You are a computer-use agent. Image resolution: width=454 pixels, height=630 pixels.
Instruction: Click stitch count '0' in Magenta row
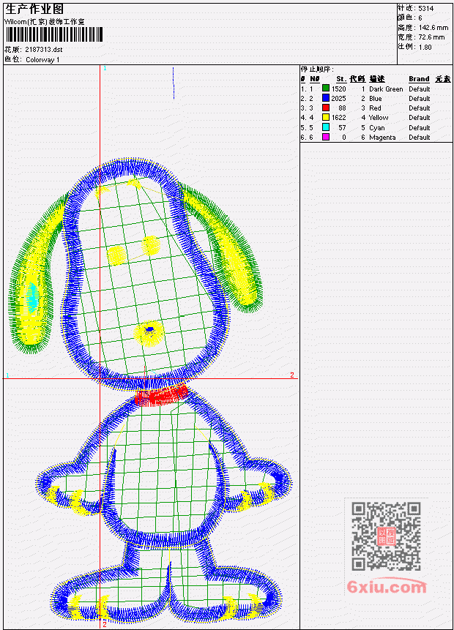[x=344, y=138]
